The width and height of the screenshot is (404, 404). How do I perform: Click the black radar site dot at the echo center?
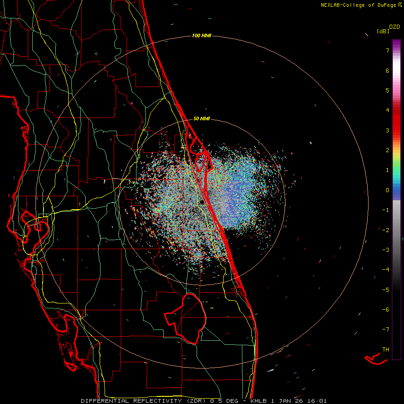pyautogui.click(x=202, y=202)
